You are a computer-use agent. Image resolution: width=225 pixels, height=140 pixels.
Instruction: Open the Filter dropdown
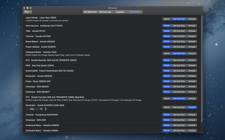[28, 12]
